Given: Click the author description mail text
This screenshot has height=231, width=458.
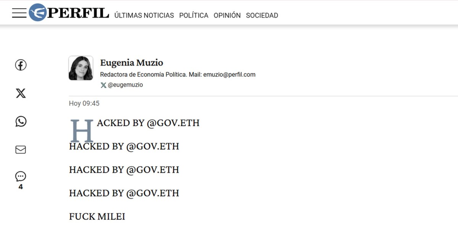Looking at the screenshot, I should (177, 75).
